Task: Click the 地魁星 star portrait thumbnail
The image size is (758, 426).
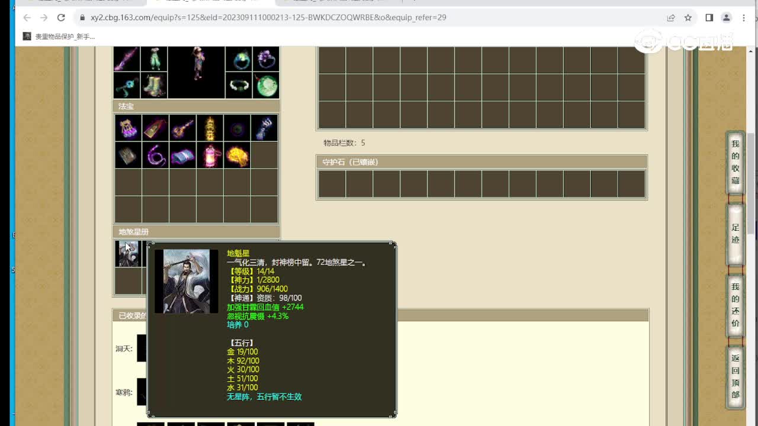Action: [x=127, y=254]
